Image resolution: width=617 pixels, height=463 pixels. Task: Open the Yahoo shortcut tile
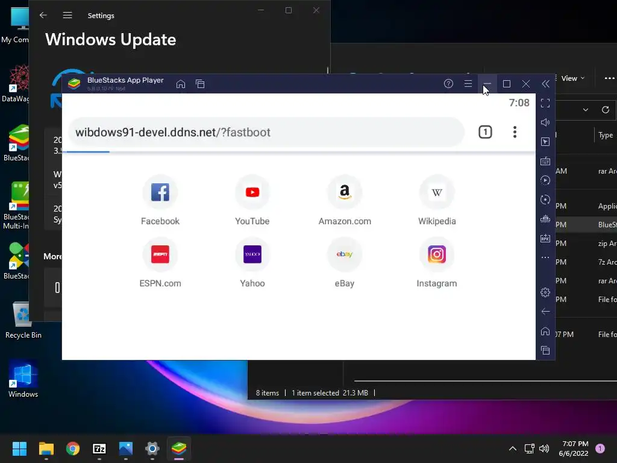[252, 263]
